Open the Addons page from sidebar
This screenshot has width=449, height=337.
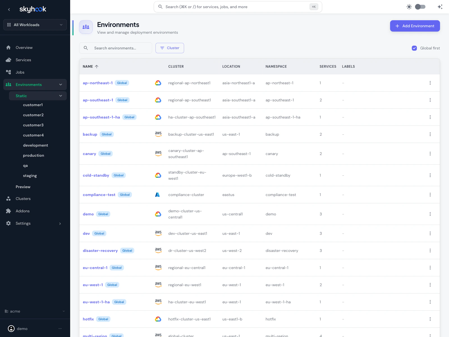click(x=8, y=211)
